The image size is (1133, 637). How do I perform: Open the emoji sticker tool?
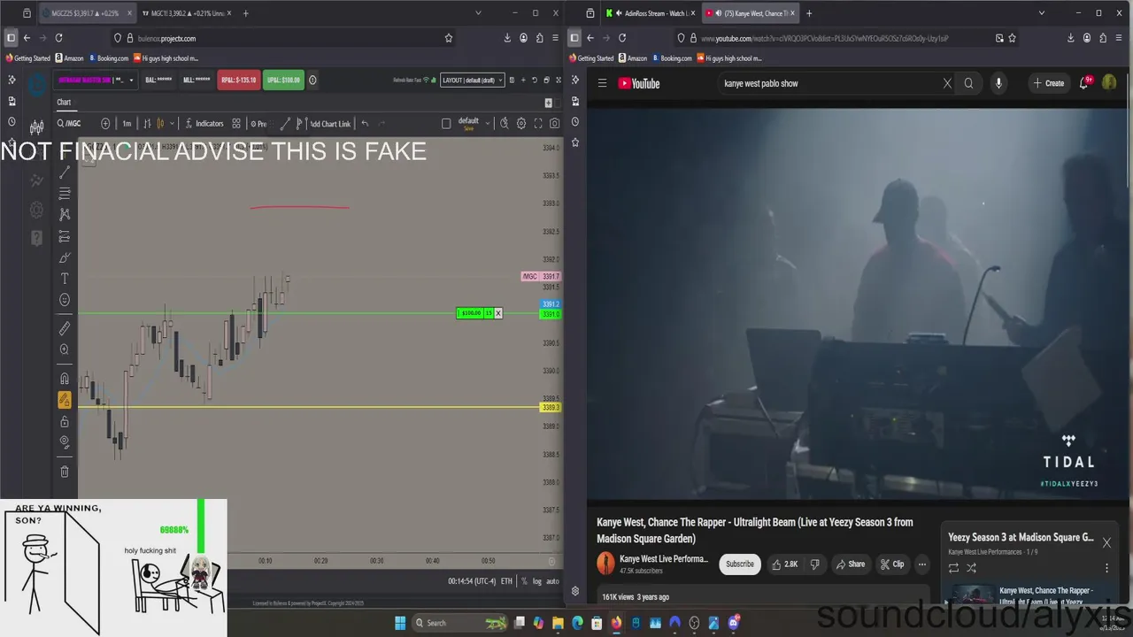[x=65, y=300]
